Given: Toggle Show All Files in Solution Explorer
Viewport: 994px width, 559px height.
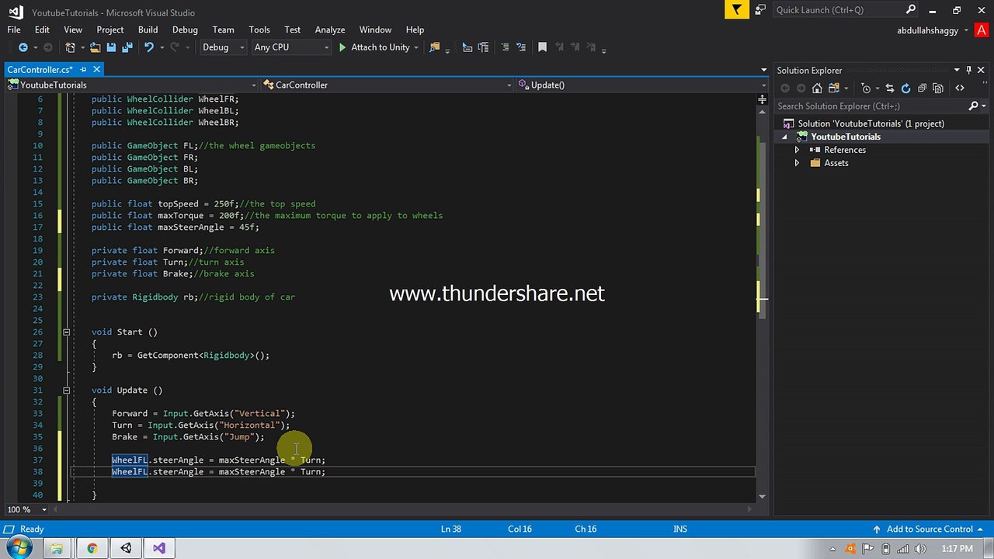Looking at the screenshot, I should [x=938, y=88].
